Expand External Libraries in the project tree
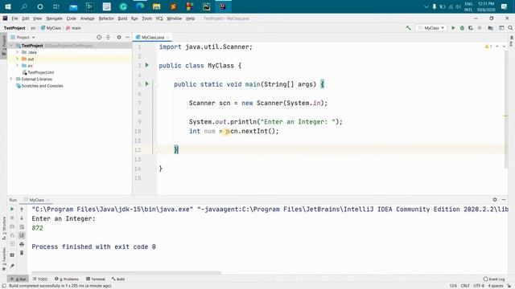Viewport: 515px width, 289px height. (x=11, y=79)
